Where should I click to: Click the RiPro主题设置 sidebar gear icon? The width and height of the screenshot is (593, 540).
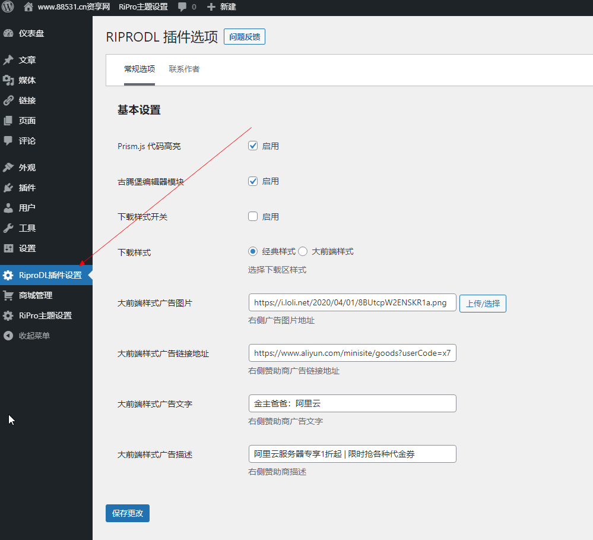tap(8, 315)
